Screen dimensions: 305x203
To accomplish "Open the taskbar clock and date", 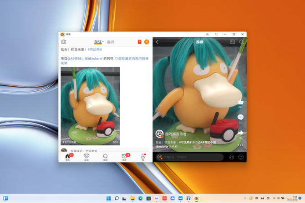I will pyautogui.click(x=292, y=198).
